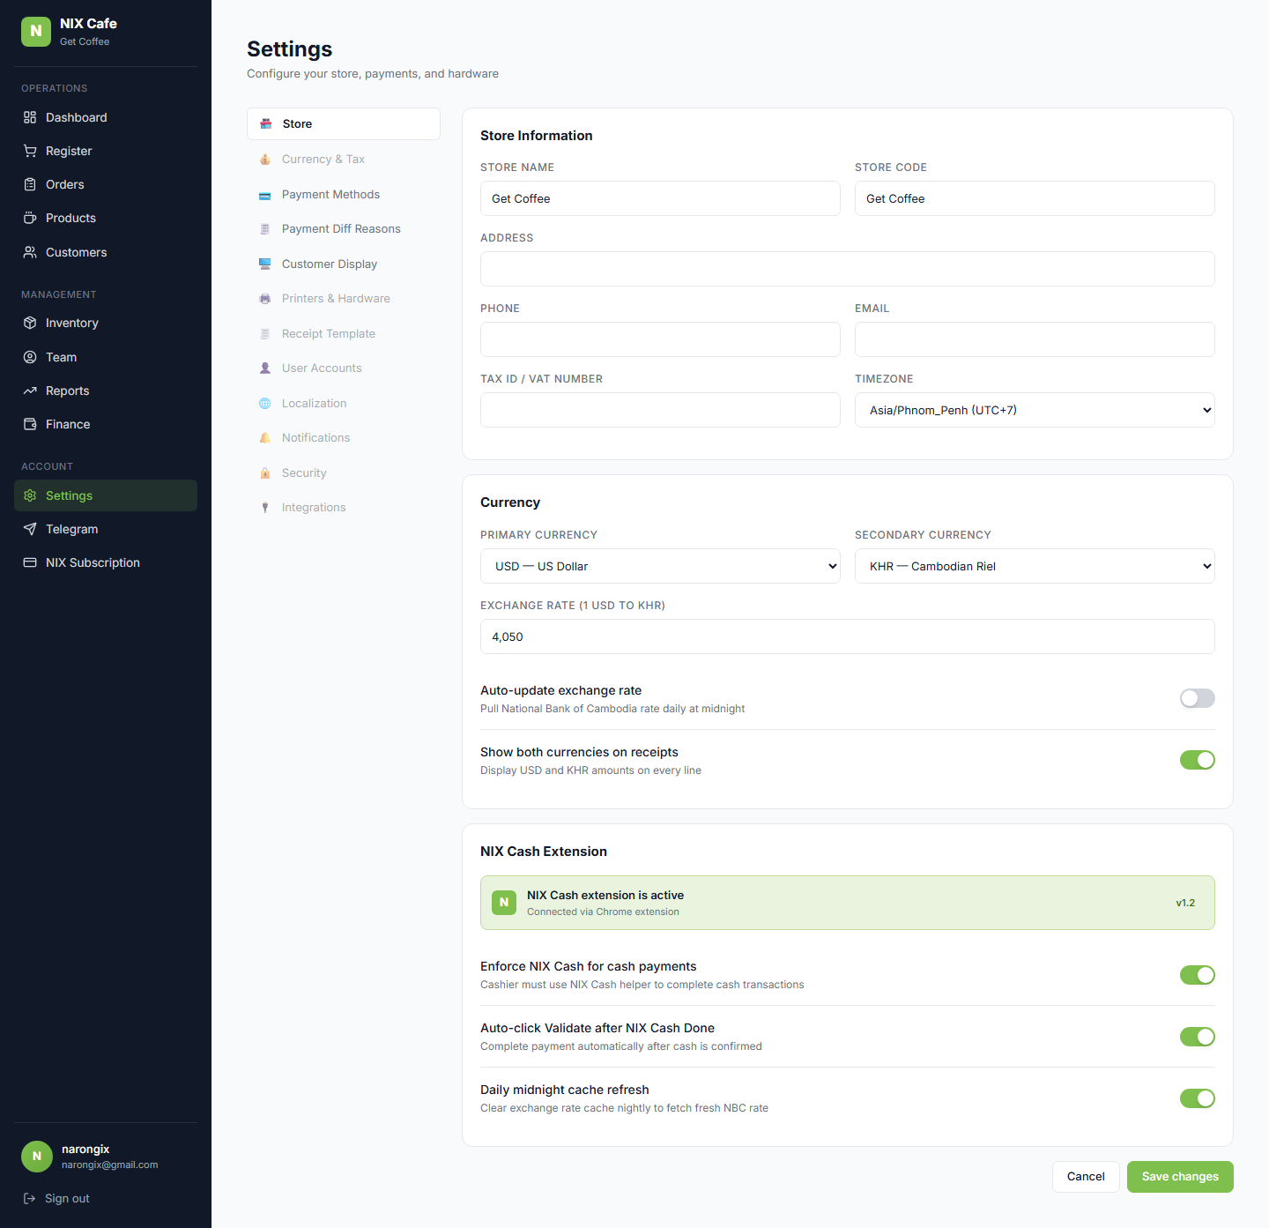Sign out of the application
The image size is (1269, 1228).
(66, 1198)
